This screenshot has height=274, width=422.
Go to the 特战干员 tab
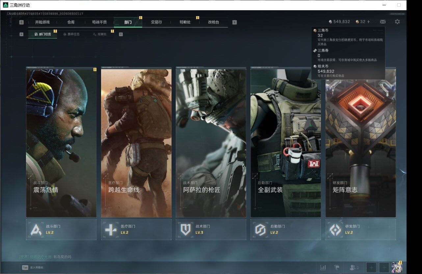click(99, 22)
